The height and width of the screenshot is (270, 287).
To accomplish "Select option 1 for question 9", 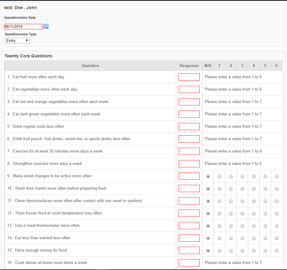I will tap(220, 176).
